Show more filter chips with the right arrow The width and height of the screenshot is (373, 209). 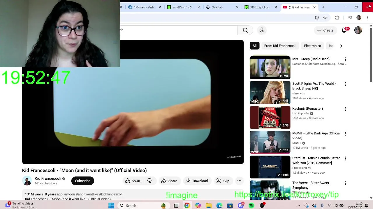point(341,46)
